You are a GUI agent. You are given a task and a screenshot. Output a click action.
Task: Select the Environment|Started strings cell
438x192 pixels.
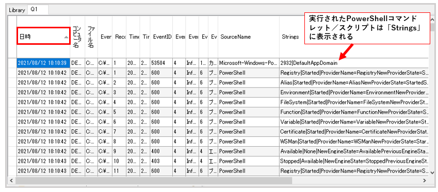(x=354, y=92)
